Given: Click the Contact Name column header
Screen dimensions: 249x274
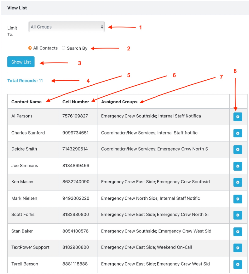Looking at the screenshot, I should (x=27, y=102).
